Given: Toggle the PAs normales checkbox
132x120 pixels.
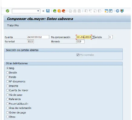Looking at the screenshot, I should tap(78, 55).
